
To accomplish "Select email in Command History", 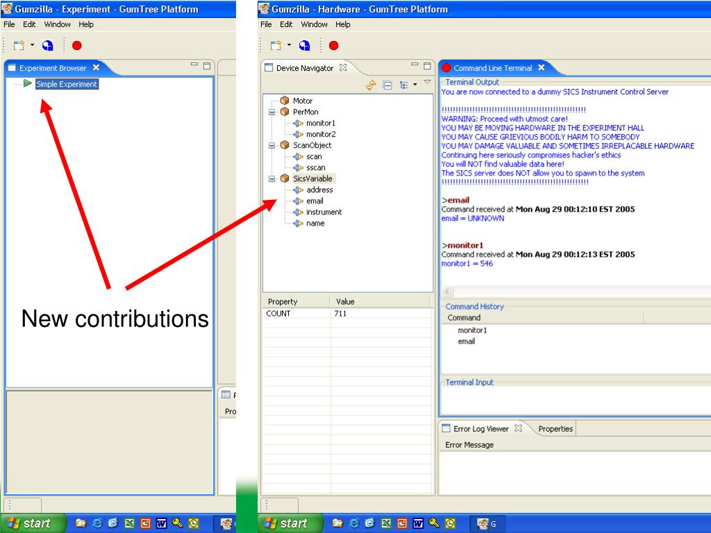I will [x=466, y=341].
